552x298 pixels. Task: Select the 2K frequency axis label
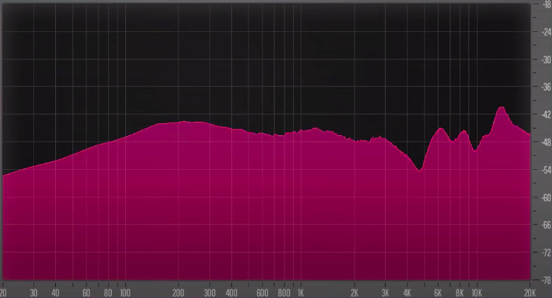click(354, 292)
